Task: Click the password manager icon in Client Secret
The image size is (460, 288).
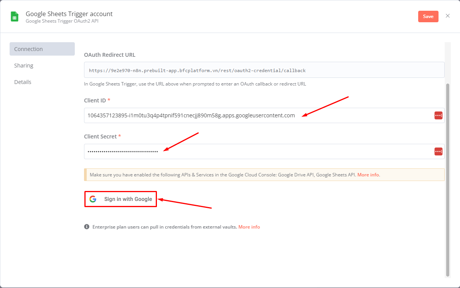Action: (x=438, y=151)
